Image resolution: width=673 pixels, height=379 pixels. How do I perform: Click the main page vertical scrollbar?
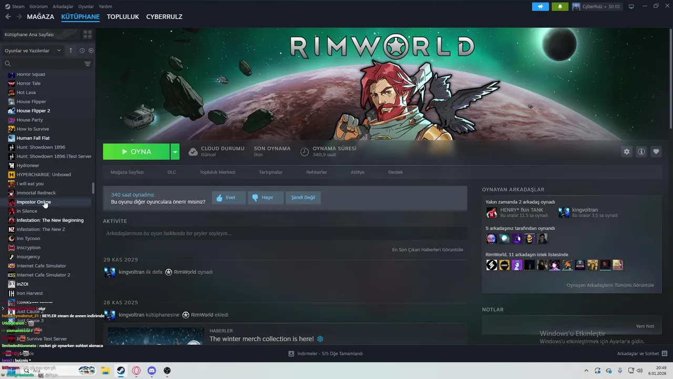pyautogui.click(x=670, y=79)
